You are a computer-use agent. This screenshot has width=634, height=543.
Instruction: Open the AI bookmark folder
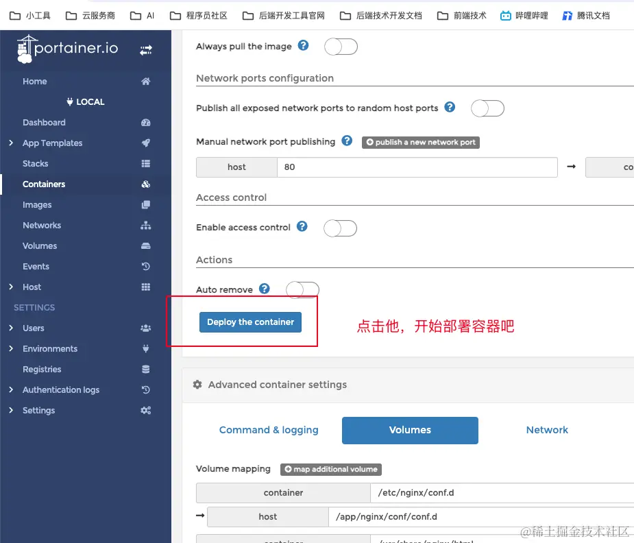coord(143,16)
